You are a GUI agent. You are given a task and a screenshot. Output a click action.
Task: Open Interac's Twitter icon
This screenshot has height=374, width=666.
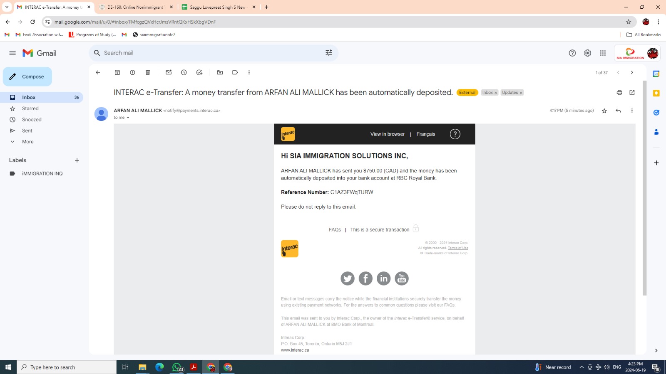(348, 278)
